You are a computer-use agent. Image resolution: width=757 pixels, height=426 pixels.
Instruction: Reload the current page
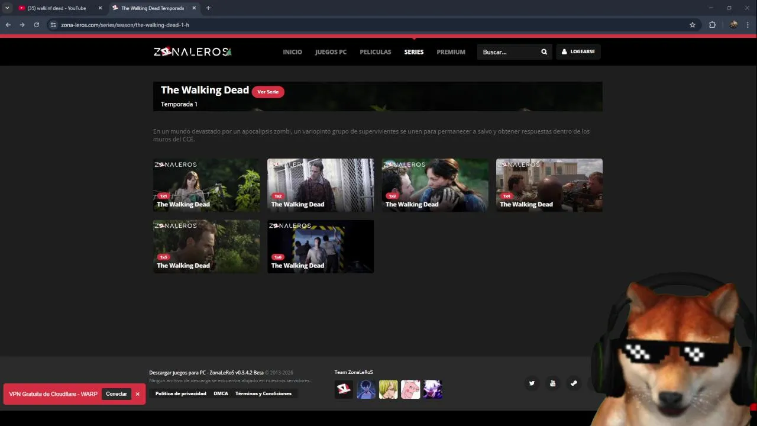click(36, 25)
